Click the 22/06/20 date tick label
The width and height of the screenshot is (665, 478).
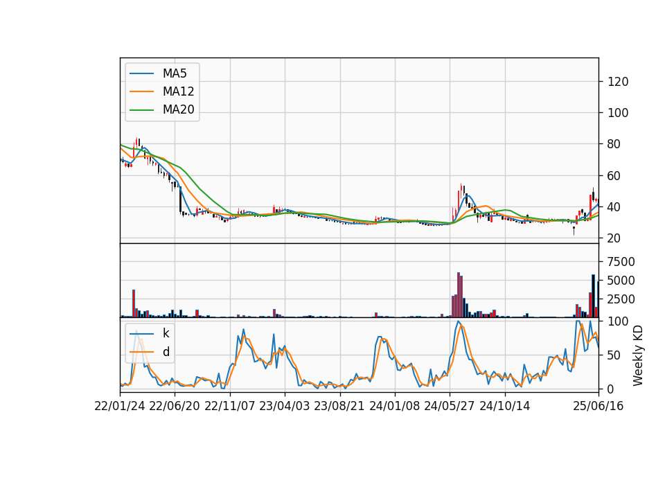click(x=175, y=406)
